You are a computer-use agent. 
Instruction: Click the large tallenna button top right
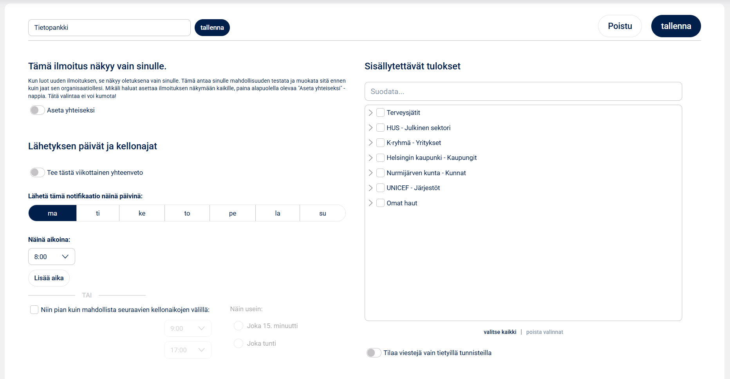(676, 26)
